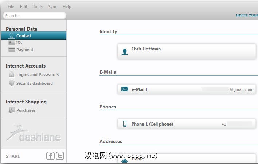Click the INVITE YOUR link
The image size is (258, 164).
pos(247,15)
